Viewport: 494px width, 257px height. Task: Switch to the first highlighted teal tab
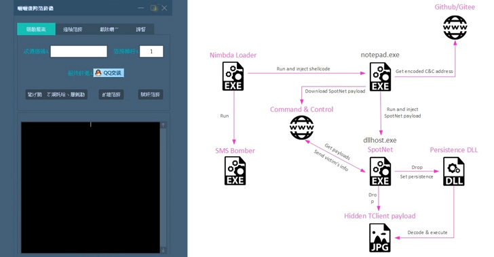(x=36, y=29)
